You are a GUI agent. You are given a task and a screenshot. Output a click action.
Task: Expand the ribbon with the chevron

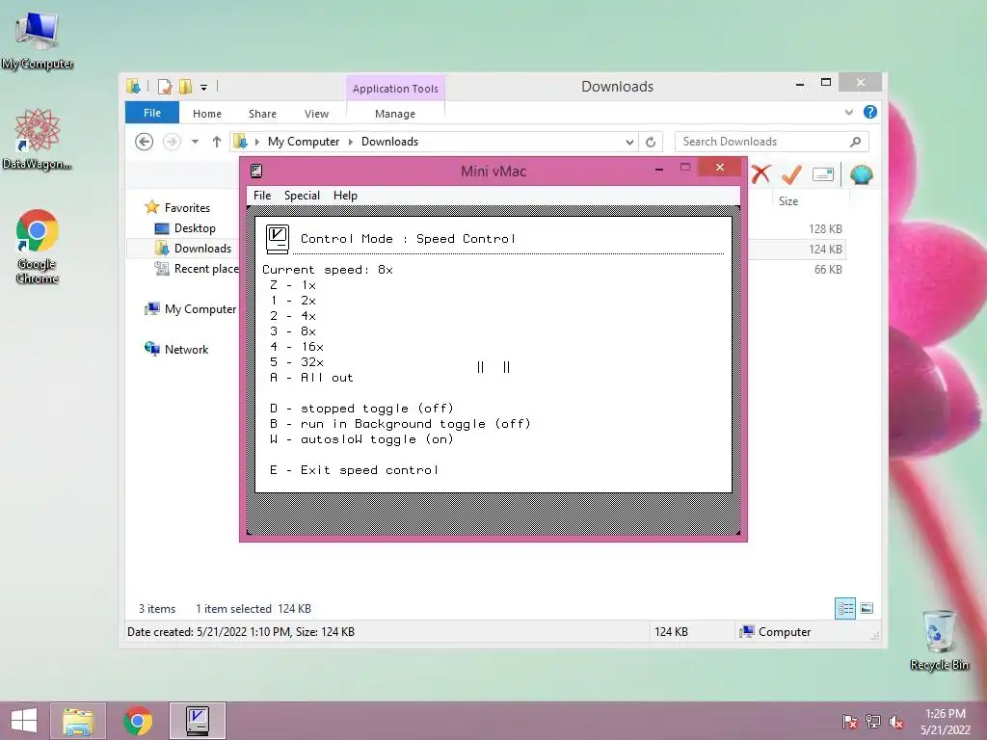pos(849,113)
